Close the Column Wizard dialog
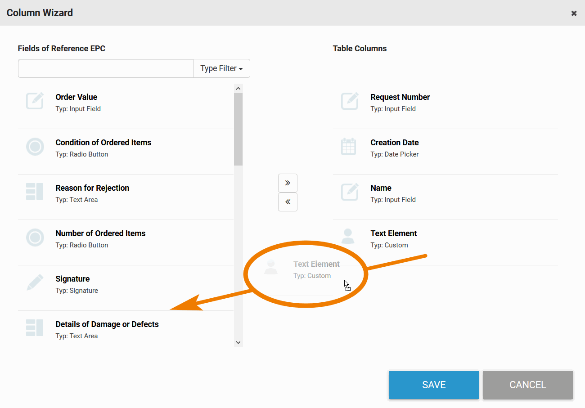Image resolution: width=585 pixels, height=408 pixels. click(x=574, y=13)
